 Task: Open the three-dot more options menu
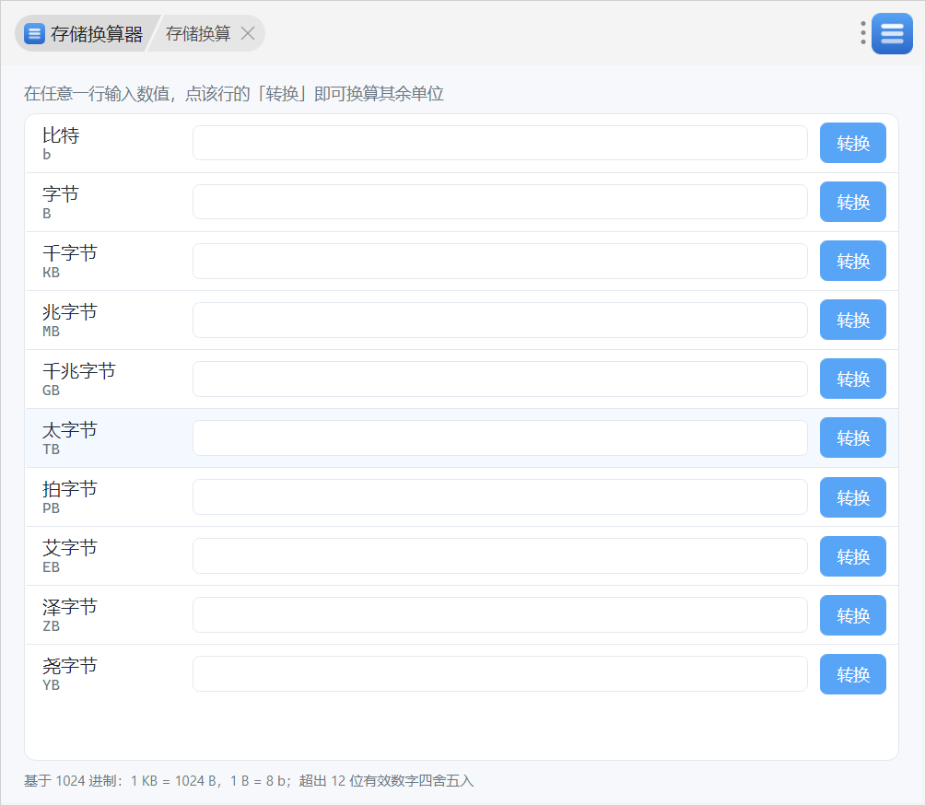pyautogui.click(x=863, y=33)
